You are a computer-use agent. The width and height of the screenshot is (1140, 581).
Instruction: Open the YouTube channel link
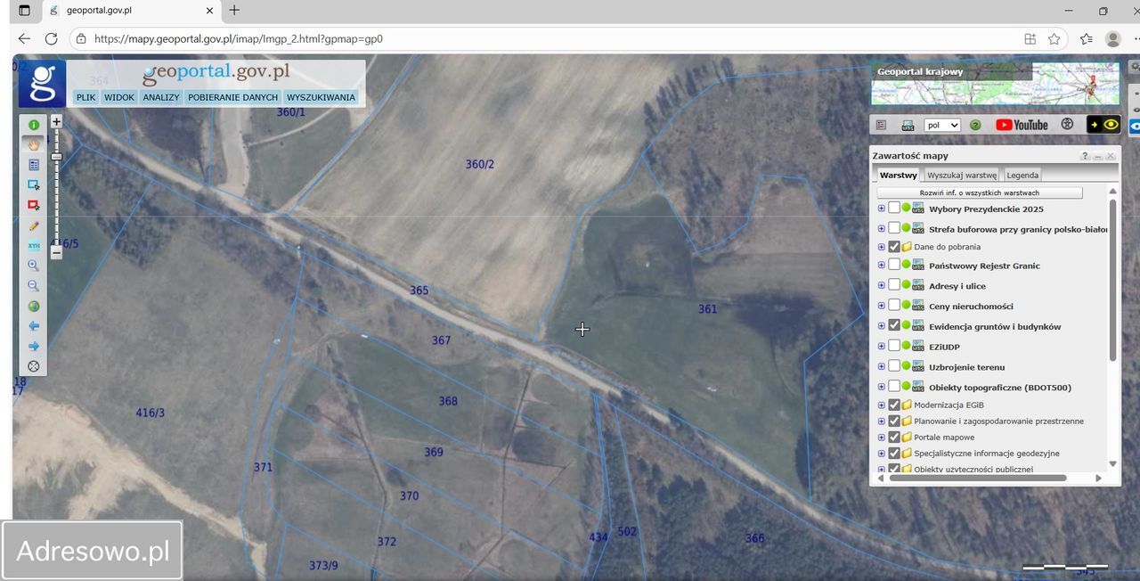pos(1022,125)
